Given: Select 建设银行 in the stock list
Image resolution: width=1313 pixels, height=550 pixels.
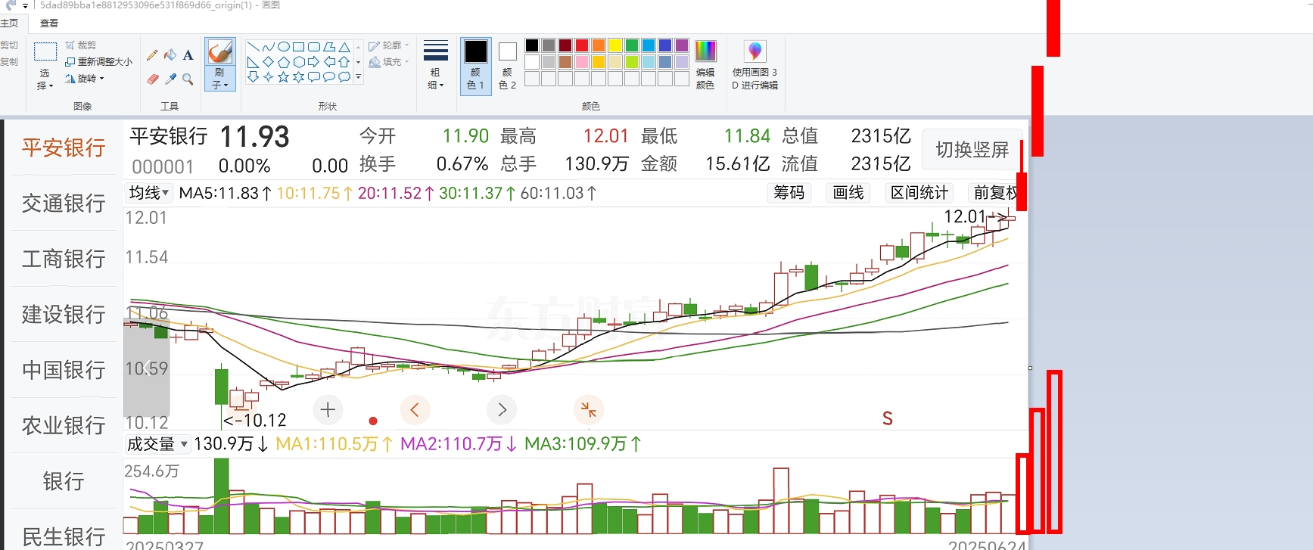Looking at the screenshot, I should coord(64,314).
